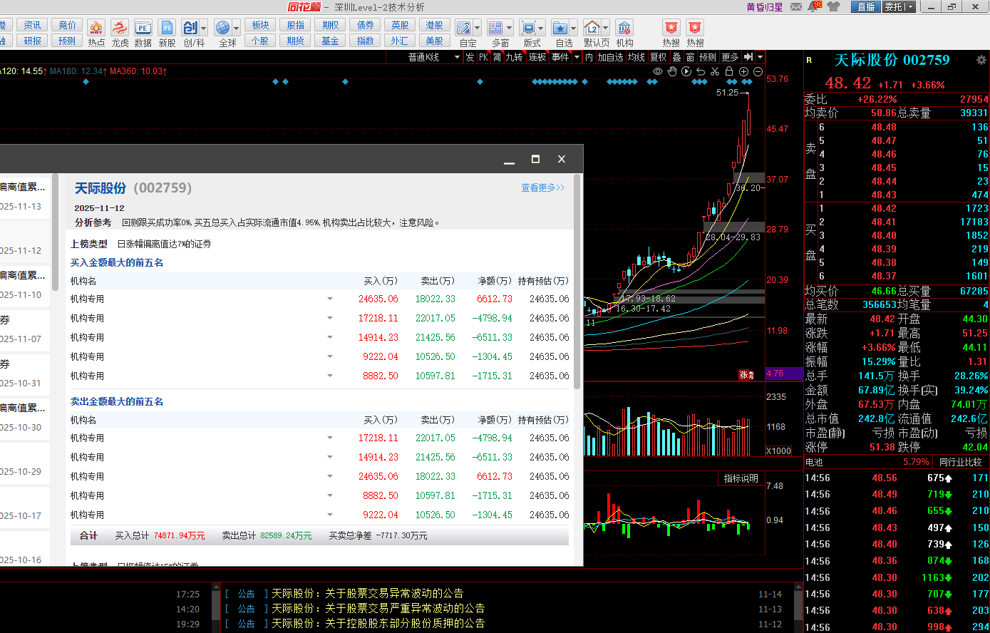990x633 pixels.
Task: Expand dropdown arrow after skip-to-end icon
Action: click(x=760, y=57)
